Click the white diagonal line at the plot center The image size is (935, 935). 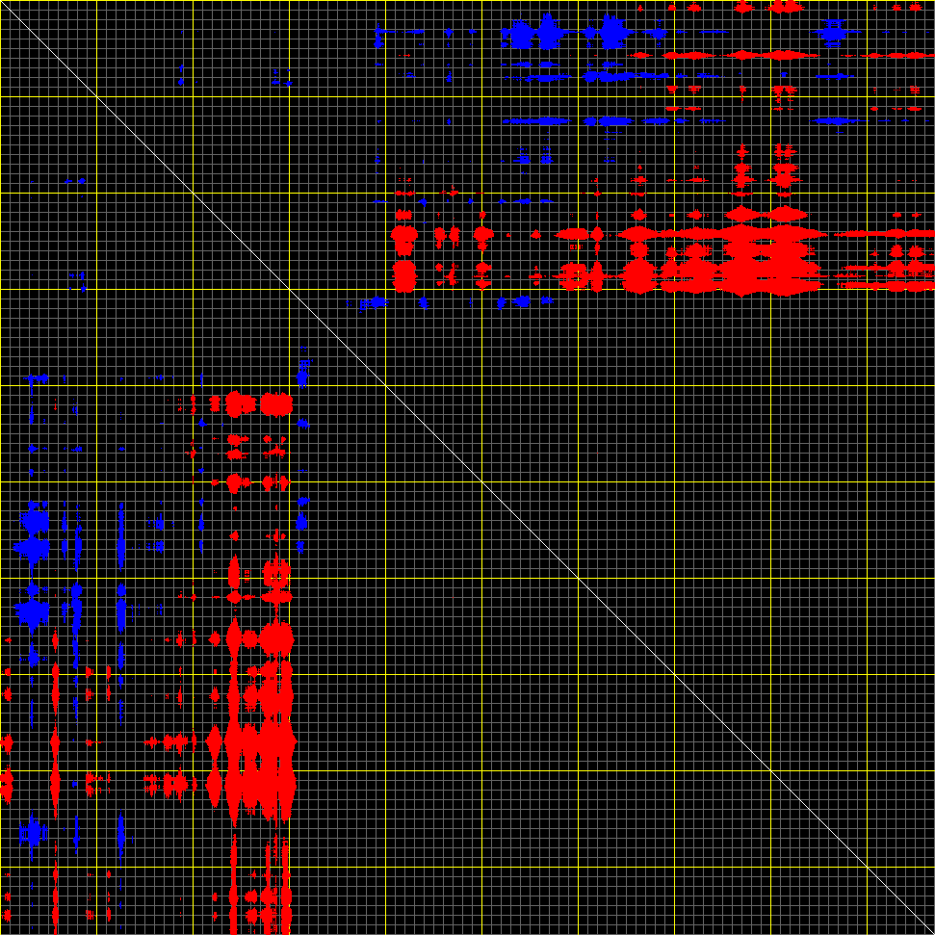pos(468,468)
